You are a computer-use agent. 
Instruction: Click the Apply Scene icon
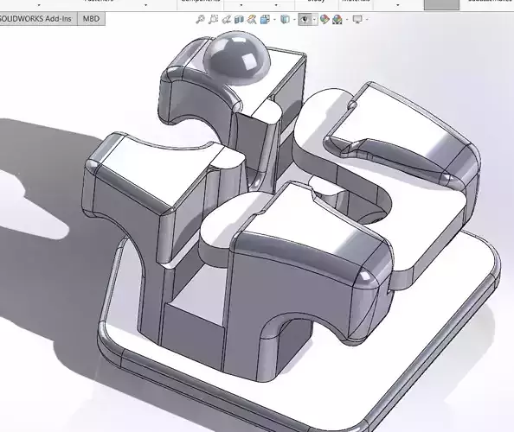coord(337,19)
